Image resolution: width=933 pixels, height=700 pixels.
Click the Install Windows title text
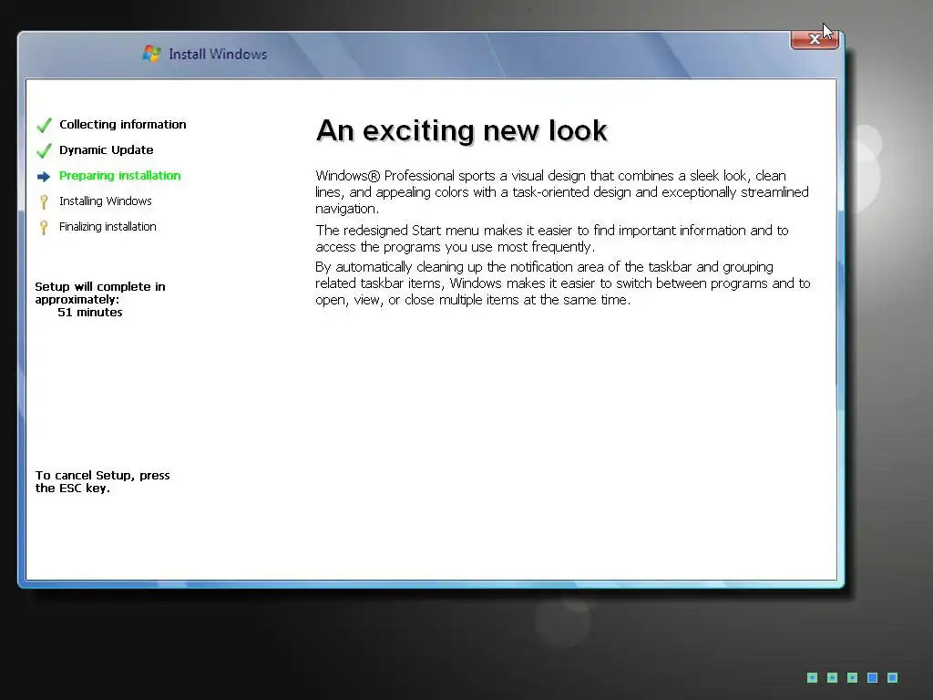coord(218,54)
